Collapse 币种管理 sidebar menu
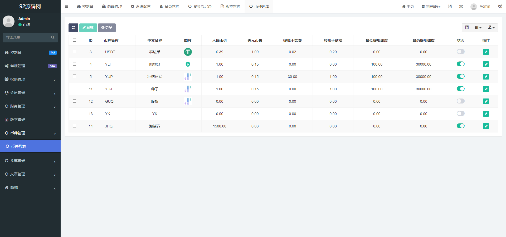506x237 pixels. (x=30, y=133)
